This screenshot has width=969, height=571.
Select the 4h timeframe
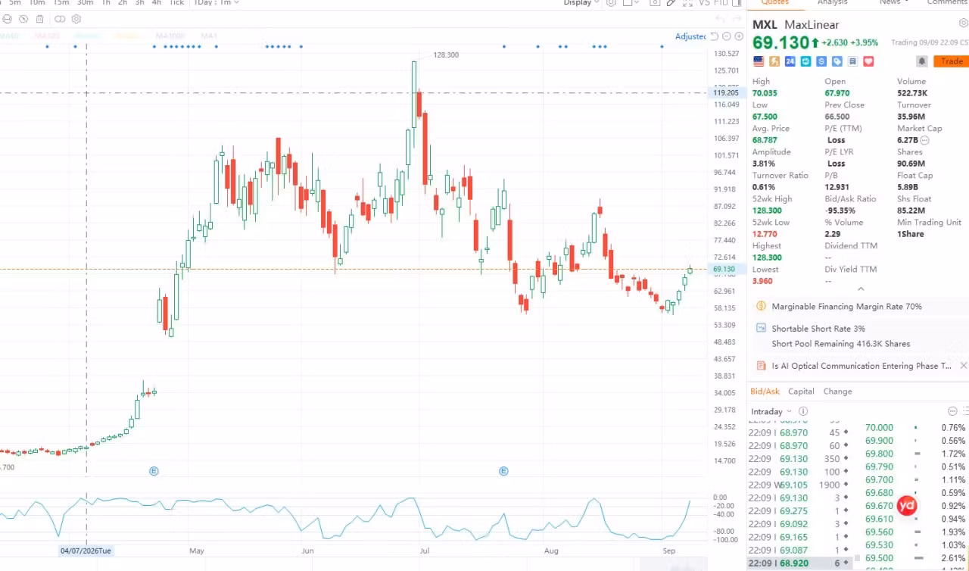click(x=156, y=3)
